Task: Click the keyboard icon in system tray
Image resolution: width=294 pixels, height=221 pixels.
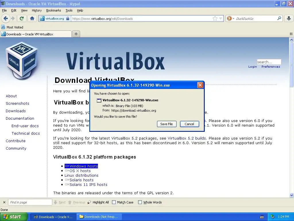Action: coord(262,217)
